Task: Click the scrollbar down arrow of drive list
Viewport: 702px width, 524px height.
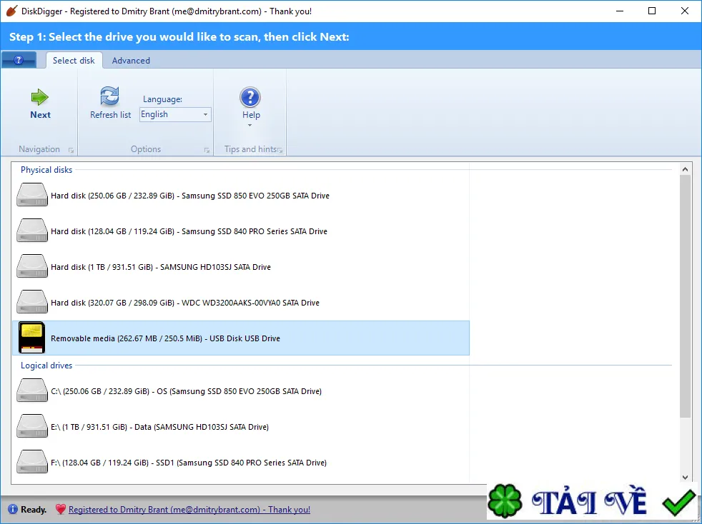Action: 685,477
